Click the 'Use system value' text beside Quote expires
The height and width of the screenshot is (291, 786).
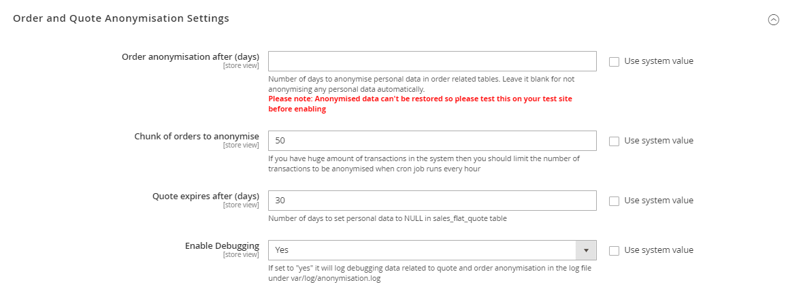pos(658,201)
